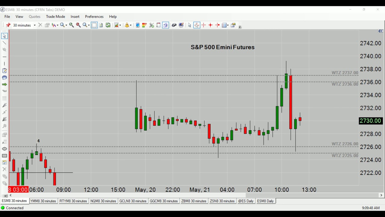Select the thin red cross cursor
Screen dimensions: 385x217
pyautogui.click(x=204, y=25)
